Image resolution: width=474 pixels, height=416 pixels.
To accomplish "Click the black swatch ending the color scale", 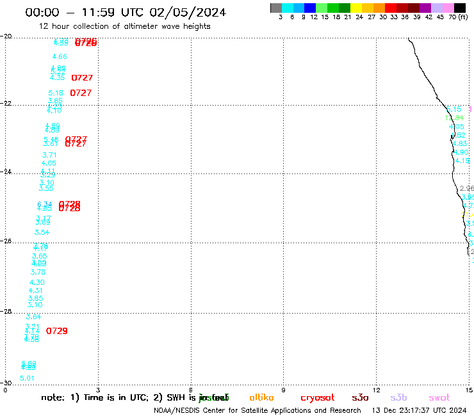I will pyautogui.click(x=459, y=8).
